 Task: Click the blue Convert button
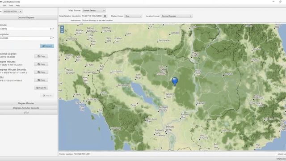[x=47, y=46]
